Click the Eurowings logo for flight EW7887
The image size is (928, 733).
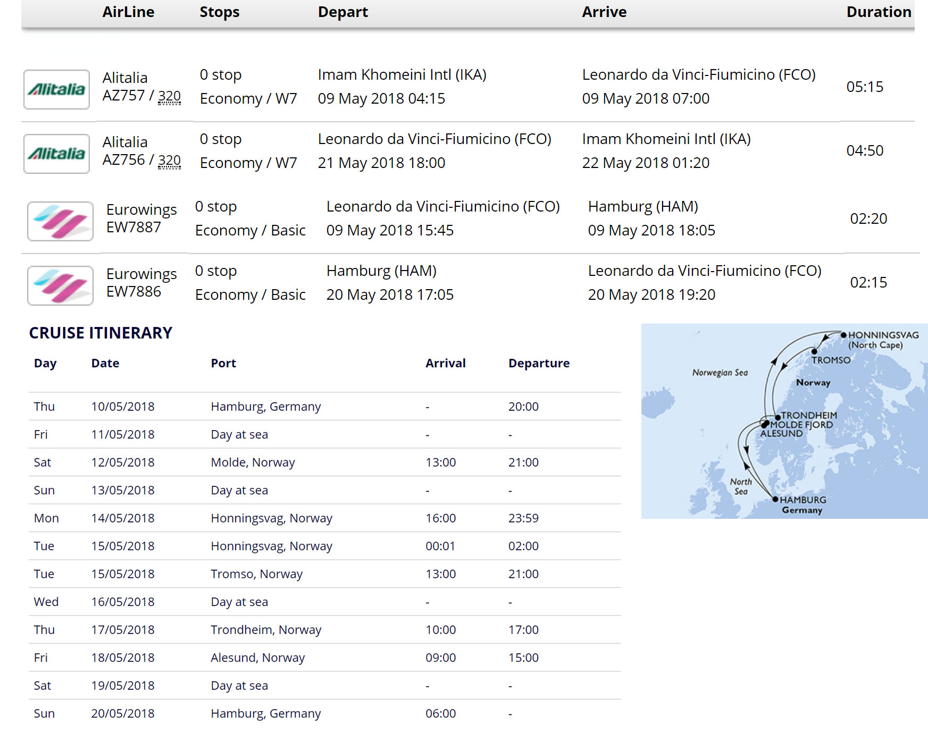(x=60, y=221)
